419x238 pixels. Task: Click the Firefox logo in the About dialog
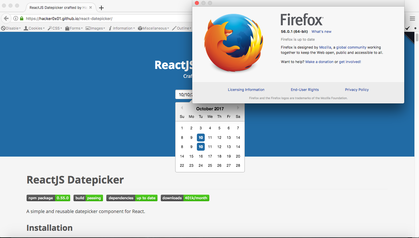click(233, 43)
